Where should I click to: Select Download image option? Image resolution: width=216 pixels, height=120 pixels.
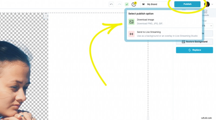pos(164,22)
